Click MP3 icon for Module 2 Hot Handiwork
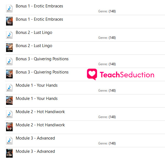Image resolution: width=165 pixels, height=161 pixels. [x=9, y=114]
